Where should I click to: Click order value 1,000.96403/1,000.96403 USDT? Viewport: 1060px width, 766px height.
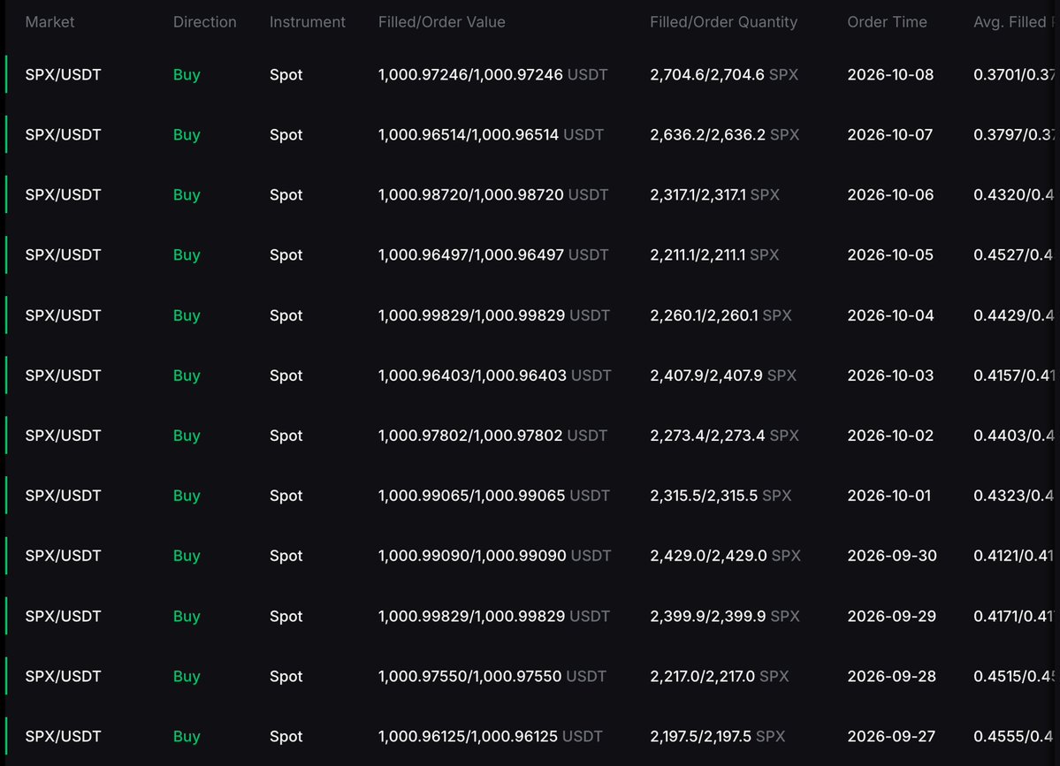(494, 375)
